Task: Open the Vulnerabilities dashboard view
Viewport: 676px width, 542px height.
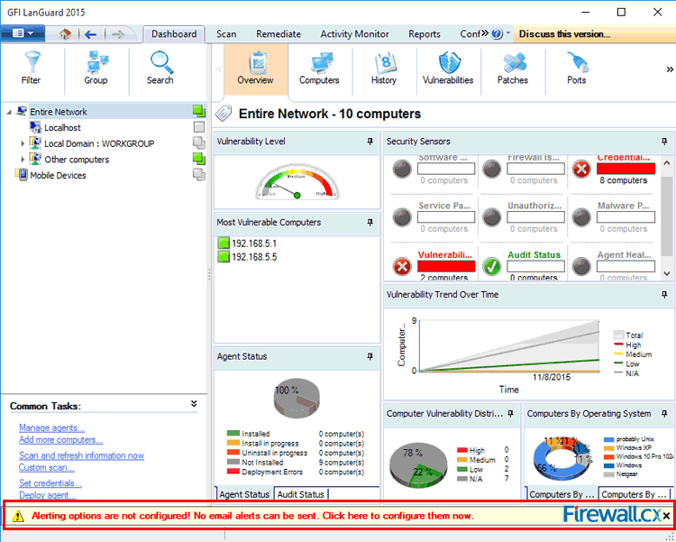Action: (x=448, y=68)
